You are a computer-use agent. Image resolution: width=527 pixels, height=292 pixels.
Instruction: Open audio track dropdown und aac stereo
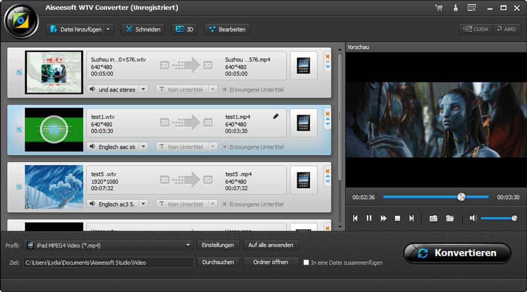click(143, 89)
